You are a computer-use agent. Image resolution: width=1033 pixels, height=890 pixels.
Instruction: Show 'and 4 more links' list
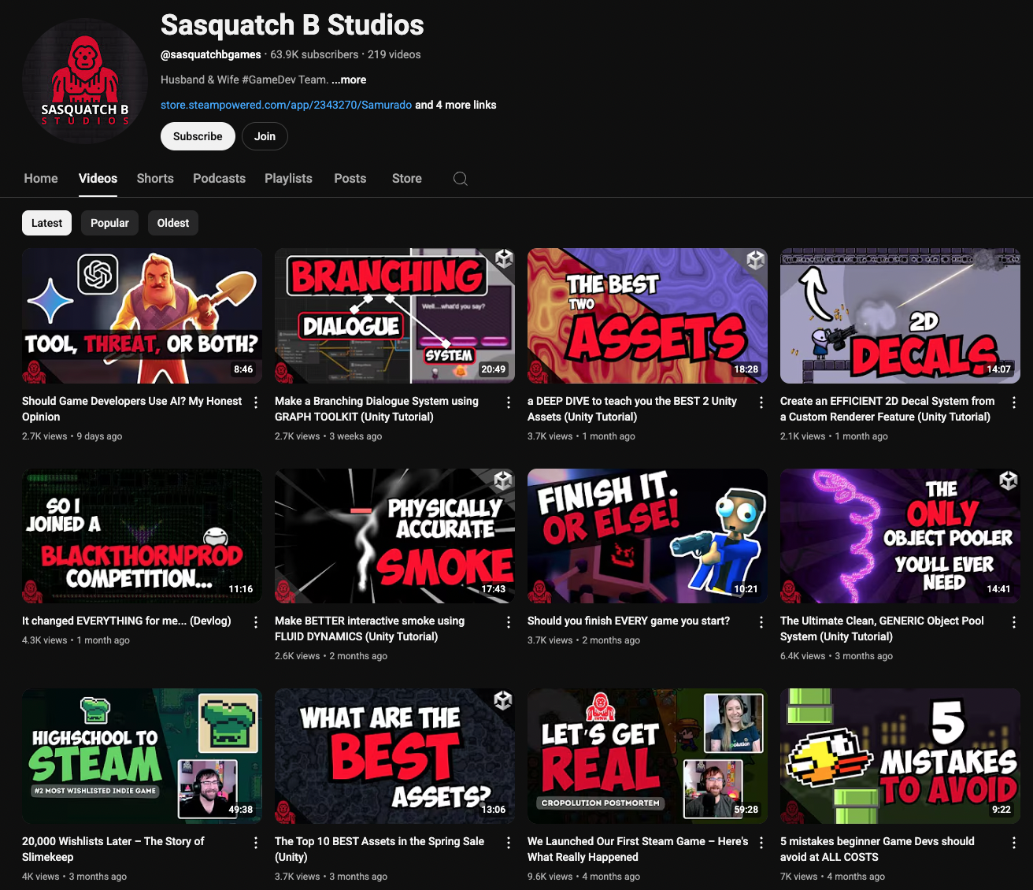[x=456, y=105]
